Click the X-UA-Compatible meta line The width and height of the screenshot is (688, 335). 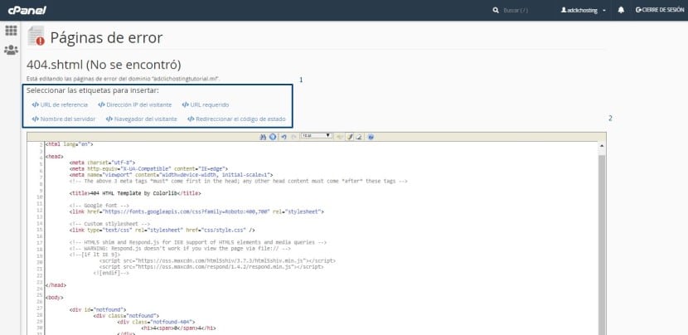pyautogui.click(x=148, y=168)
